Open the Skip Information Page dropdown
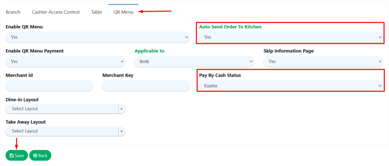The image size is (389, 166). pos(323,62)
